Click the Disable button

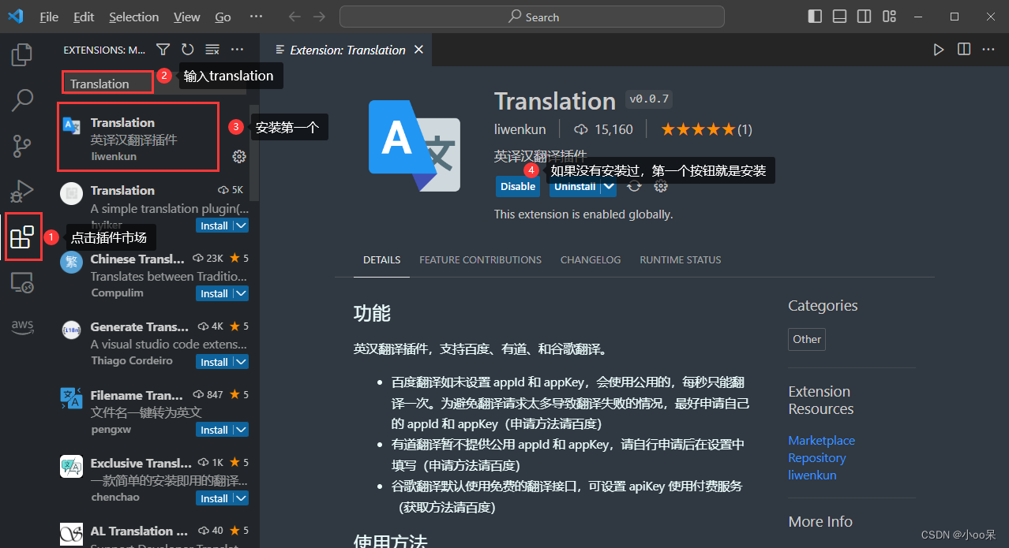click(518, 186)
